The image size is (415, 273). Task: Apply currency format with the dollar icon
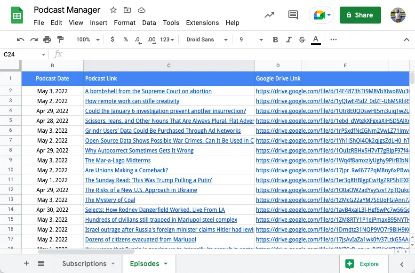pyautogui.click(x=112, y=40)
